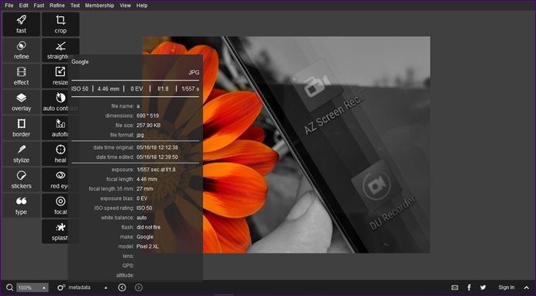Share on Facebook icon
536x296 pixels.
[469, 287]
